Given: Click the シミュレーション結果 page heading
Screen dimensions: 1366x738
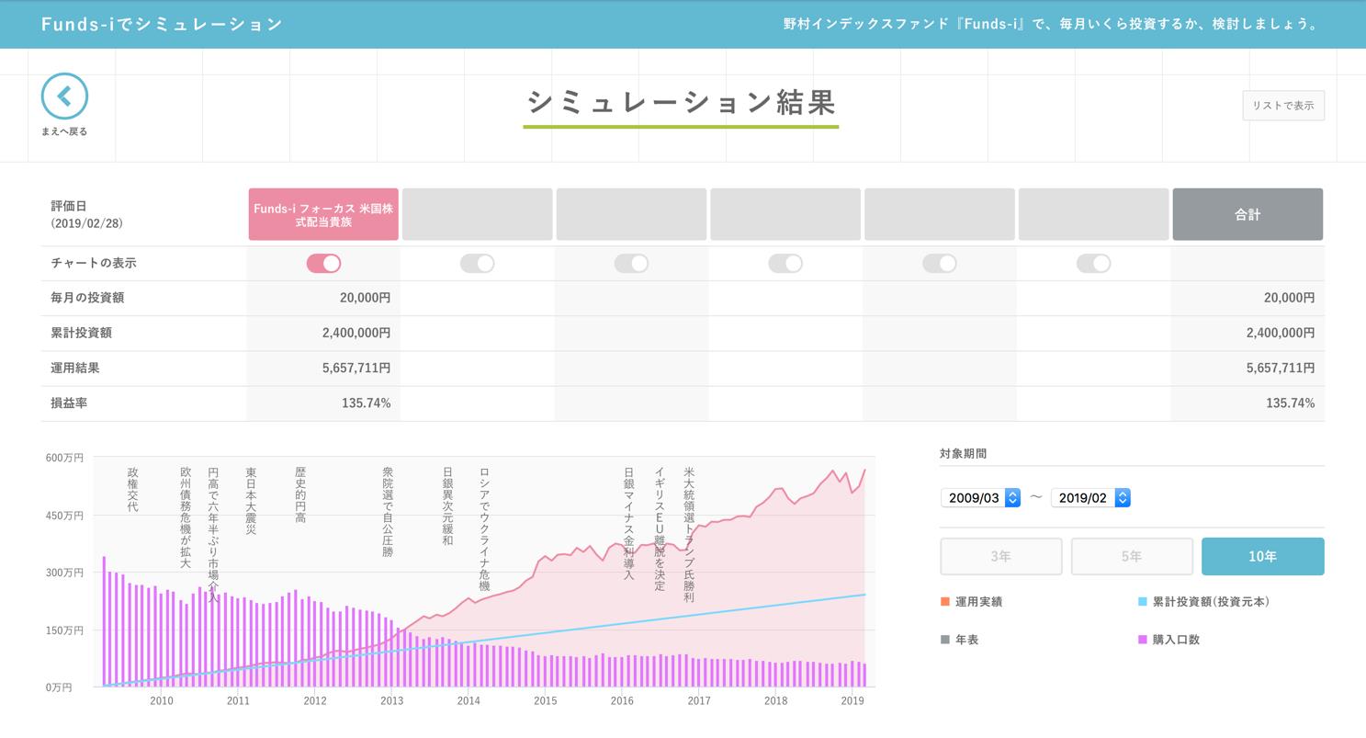Looking at the screenshot, I should pyautogui.click(x=681, y=102).
